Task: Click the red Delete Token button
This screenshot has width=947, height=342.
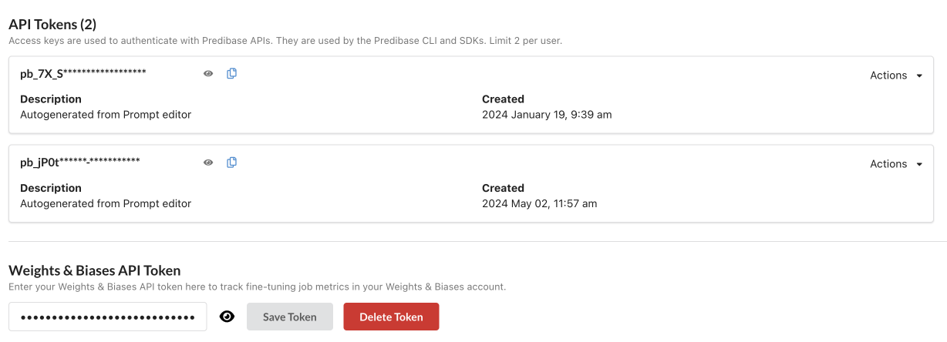Action: (x=391, y=317)
